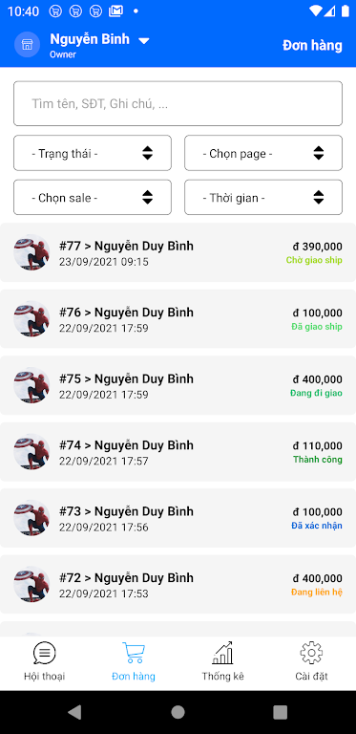The image size is (356, 734).
Task: Tap the avatar thumbnail of order #76
Action: click(x=31, y=319)
